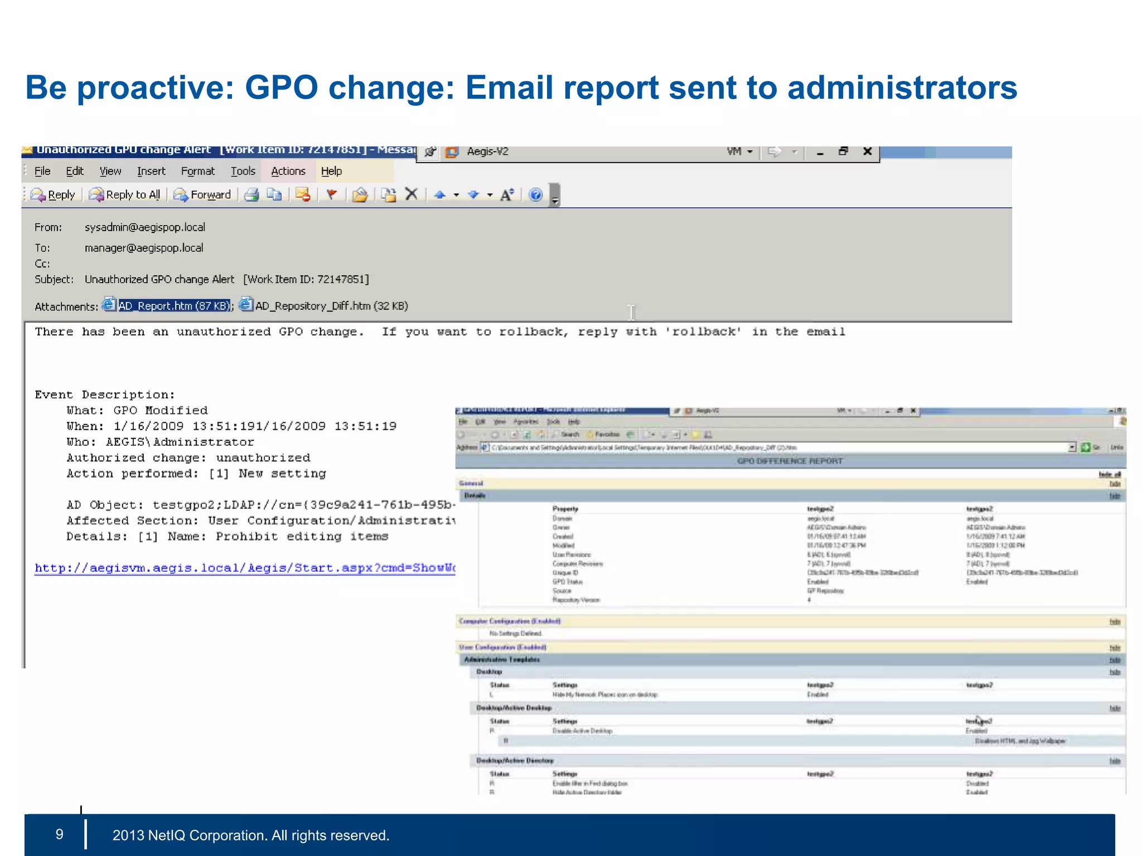
Task: Open the address bar dropdown in Internet Explorer
Action: pos(1072,448)
